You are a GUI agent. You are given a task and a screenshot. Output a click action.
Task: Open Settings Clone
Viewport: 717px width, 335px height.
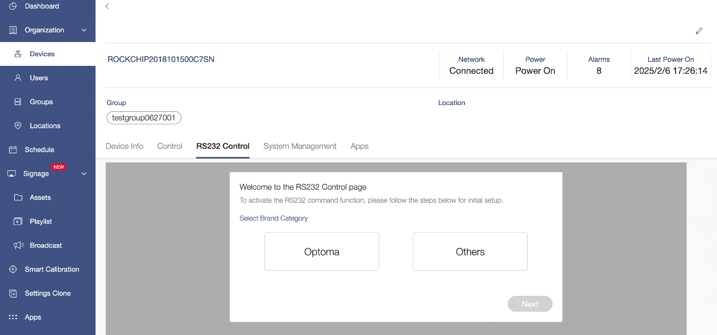pos(48,294)
